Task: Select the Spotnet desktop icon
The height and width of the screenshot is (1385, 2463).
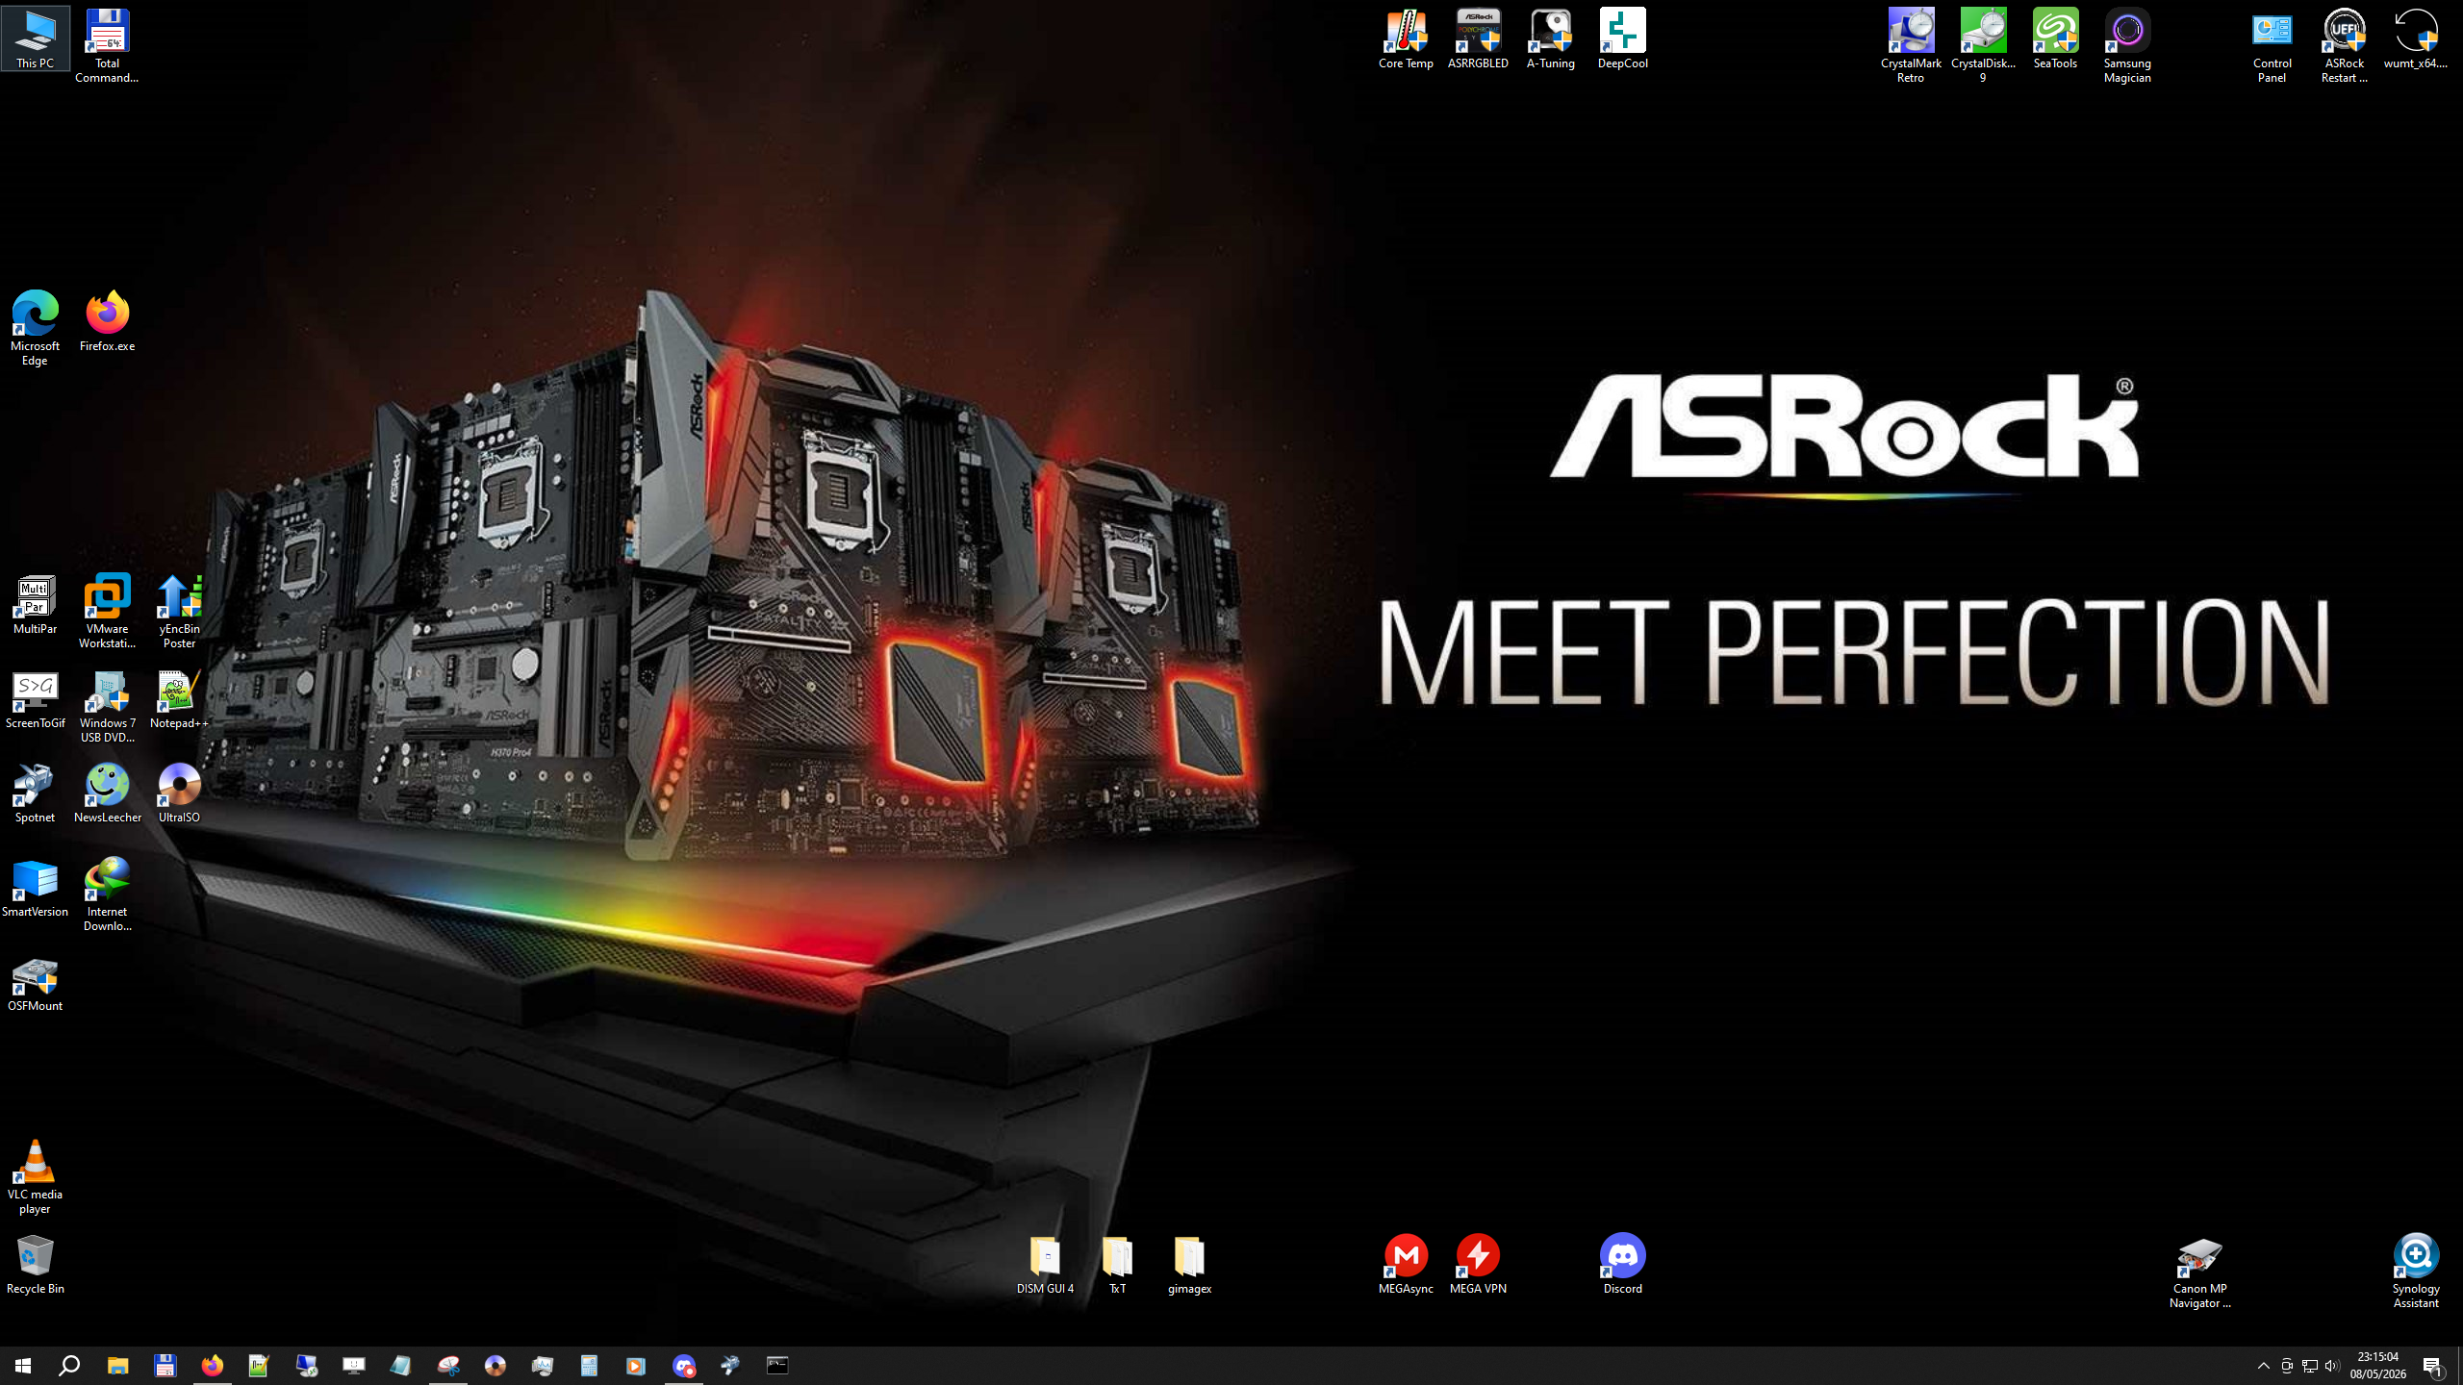Action: click(35, 793)
